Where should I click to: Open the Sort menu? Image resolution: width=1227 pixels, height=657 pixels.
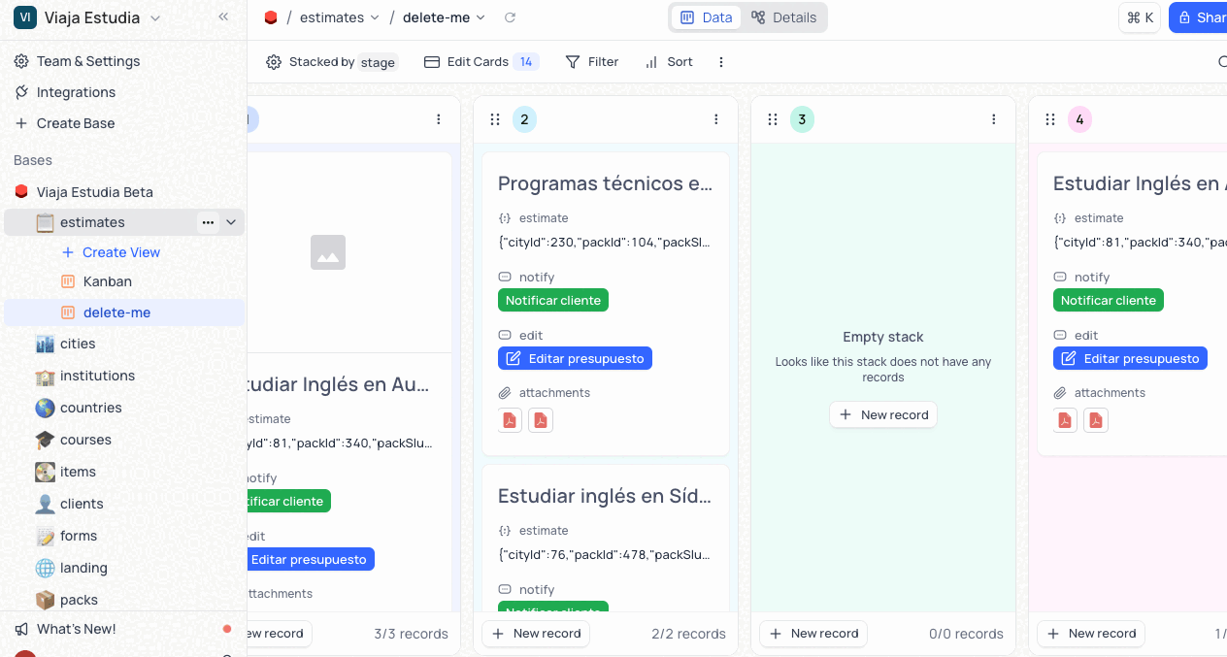(x=669, y=62)
